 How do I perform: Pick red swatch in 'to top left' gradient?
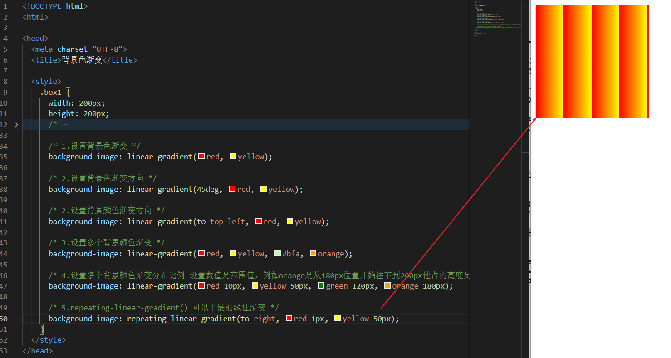(259, 221)
